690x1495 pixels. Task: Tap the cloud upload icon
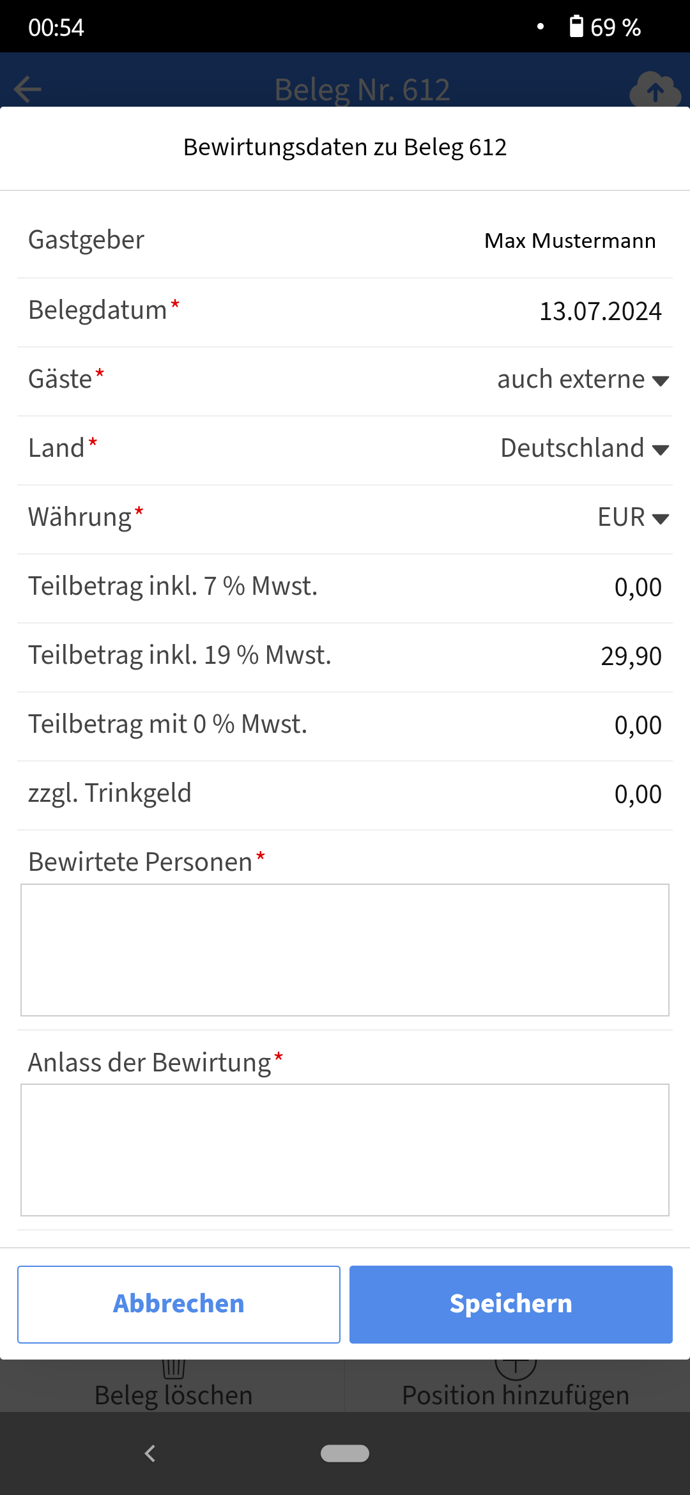click(x=655, y=90)
